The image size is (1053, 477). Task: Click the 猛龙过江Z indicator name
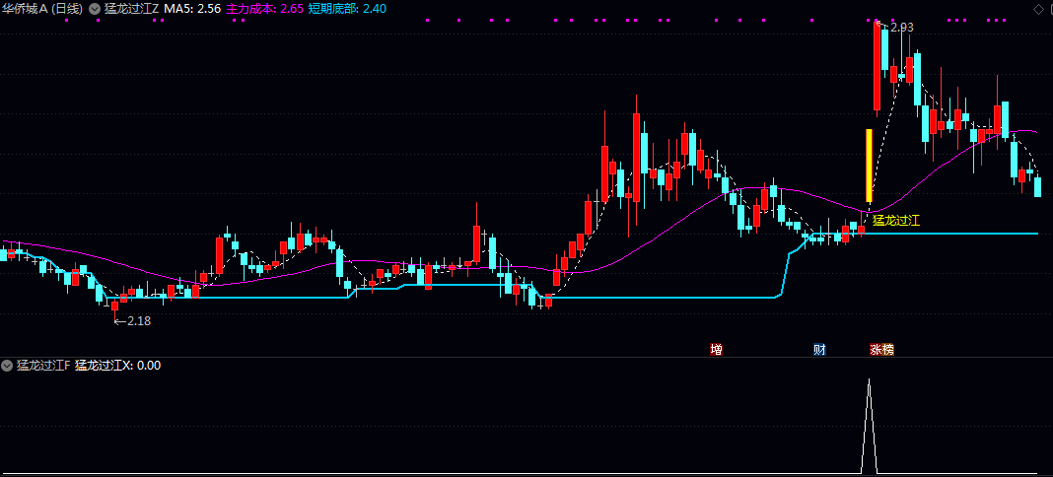coord(132,10)
